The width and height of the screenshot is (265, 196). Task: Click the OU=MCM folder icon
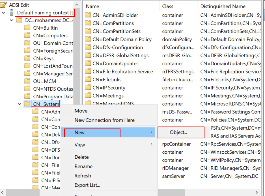(27, 81)
